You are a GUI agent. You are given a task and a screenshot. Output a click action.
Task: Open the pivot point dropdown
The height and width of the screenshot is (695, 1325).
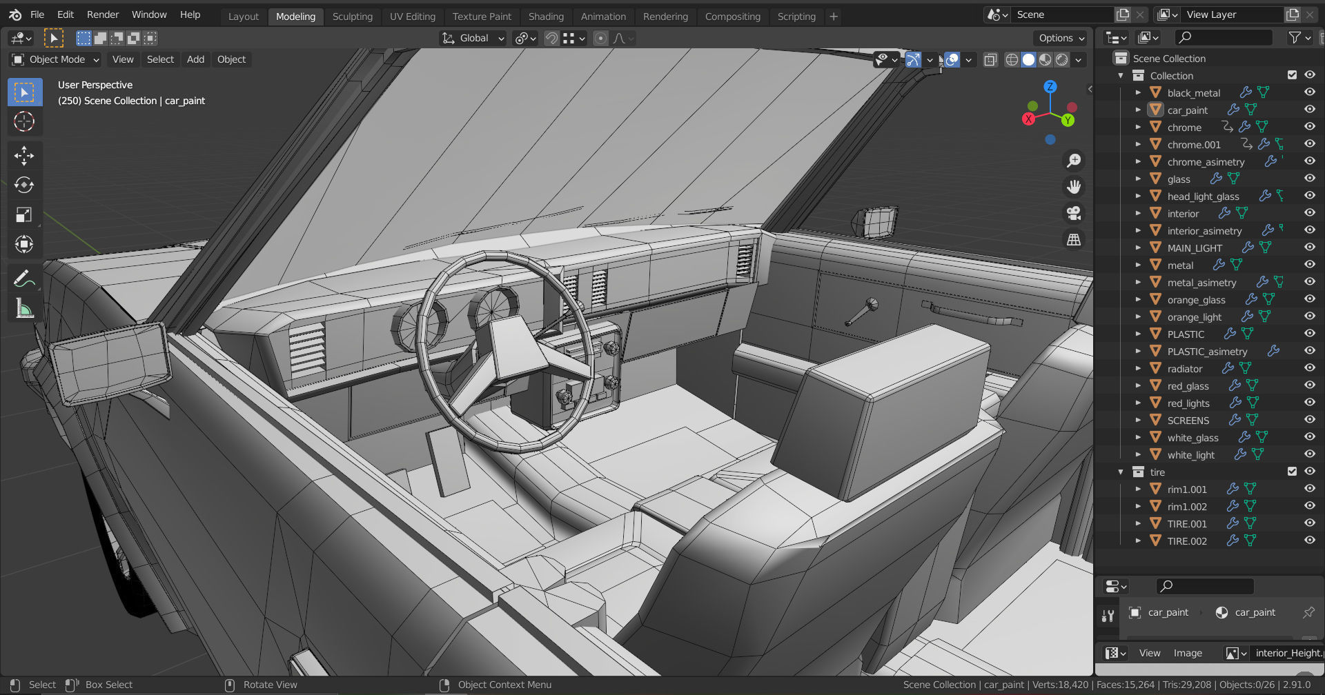(x=526, y=39)
